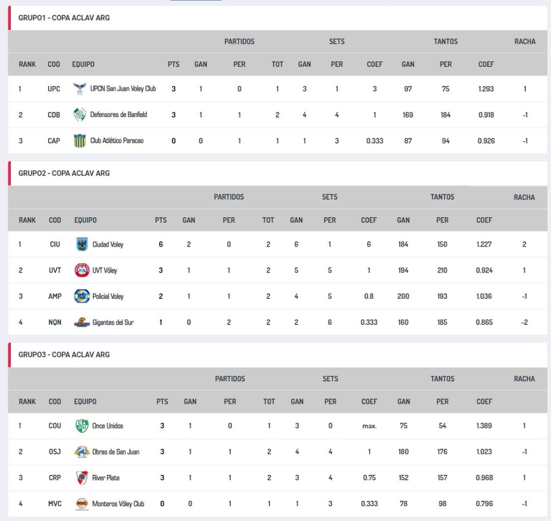
Task: Click the UVT Vóley round logo
Action: [82, 270]
